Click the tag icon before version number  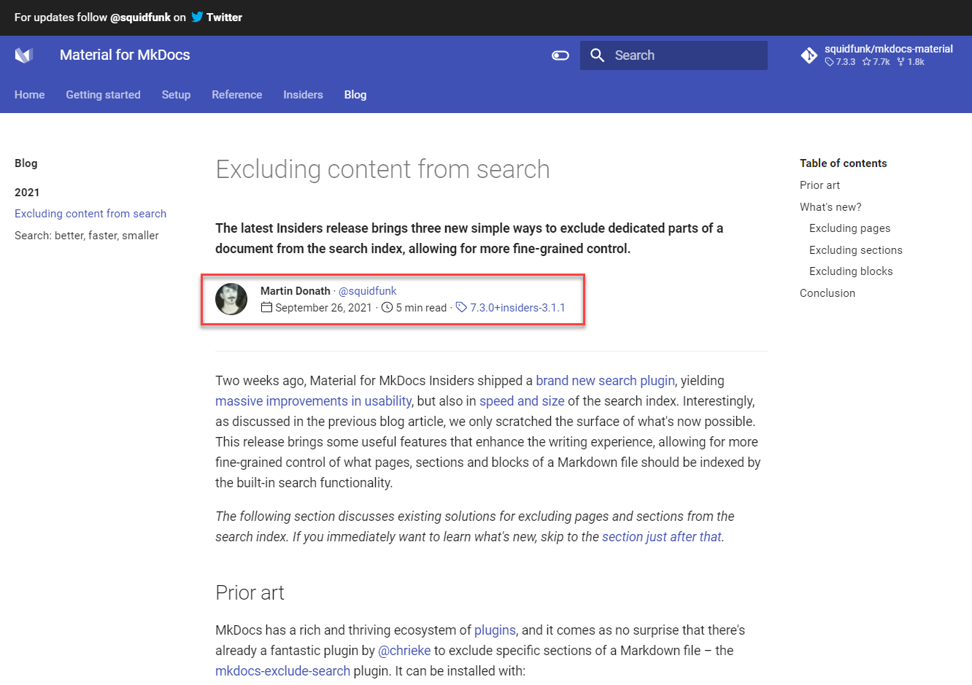click(x=461, y=308)
